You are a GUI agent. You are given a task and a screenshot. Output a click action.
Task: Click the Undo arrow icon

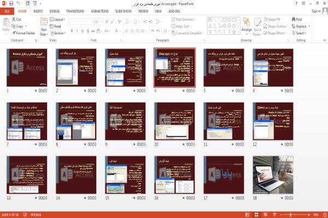(18, 3)
